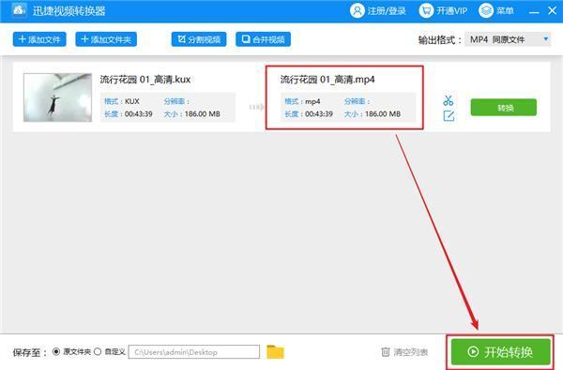
Task: Click the 开始转换 button
Action: click(x=500, y=351)
